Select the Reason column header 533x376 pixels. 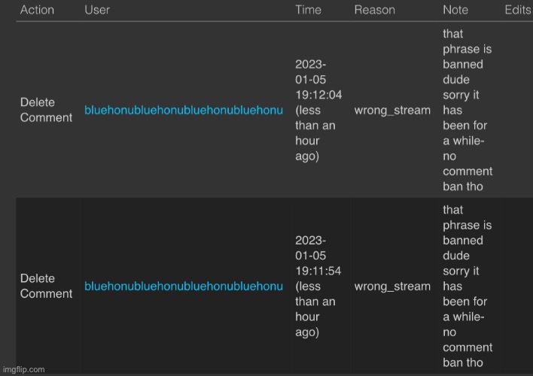click(x=374, y=10)
